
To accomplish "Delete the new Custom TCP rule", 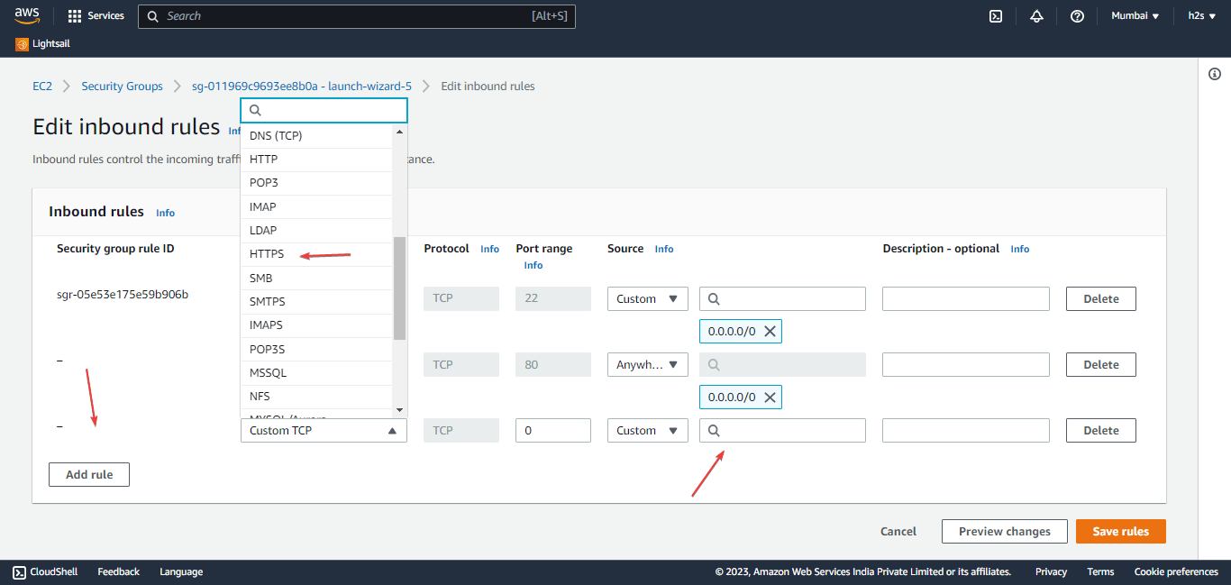I will [x=1101, y=431].
